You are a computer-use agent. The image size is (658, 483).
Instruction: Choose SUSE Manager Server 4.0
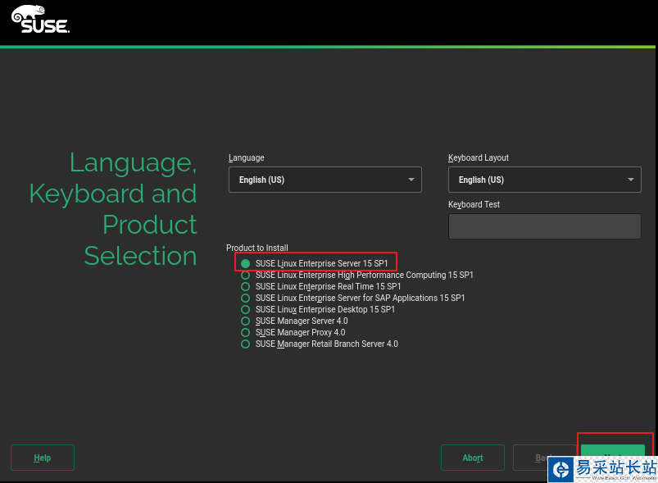(294, 321)
